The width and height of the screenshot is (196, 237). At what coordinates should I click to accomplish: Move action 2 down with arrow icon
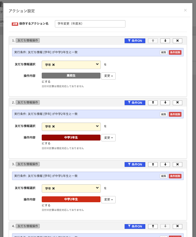tap(165, 103)
